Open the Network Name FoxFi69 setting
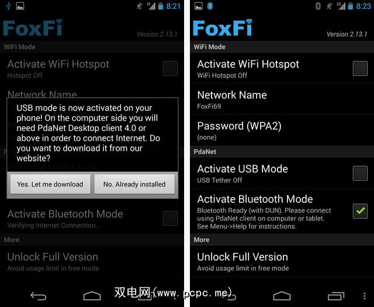This screenshot has width=374, height=307. pos(282,99)
